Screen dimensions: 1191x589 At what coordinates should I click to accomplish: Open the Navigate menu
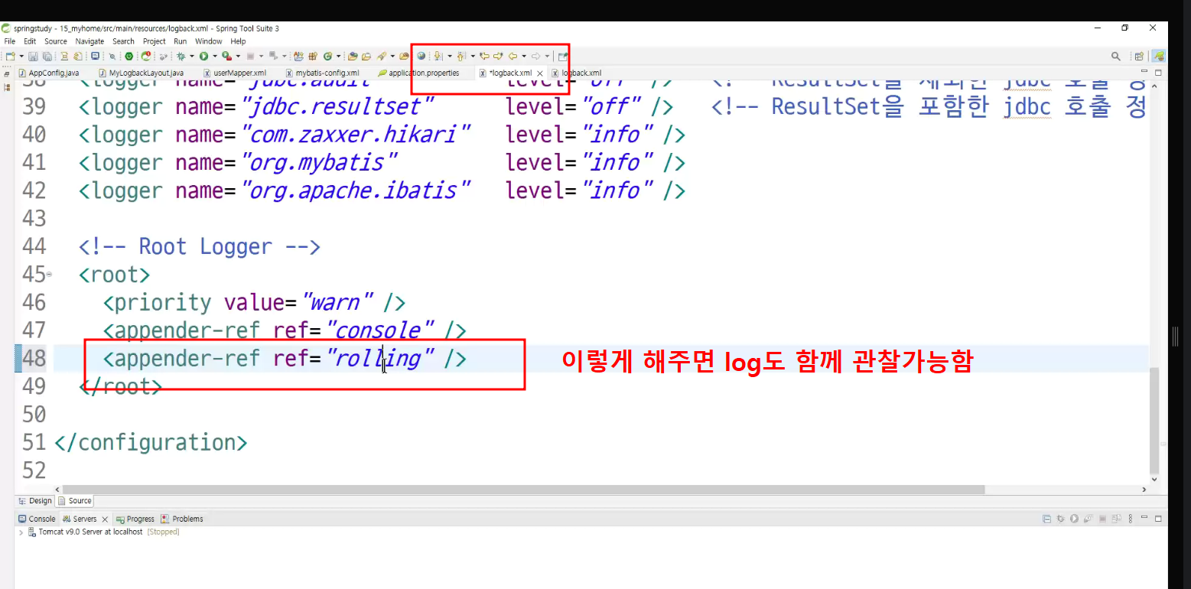89,41
